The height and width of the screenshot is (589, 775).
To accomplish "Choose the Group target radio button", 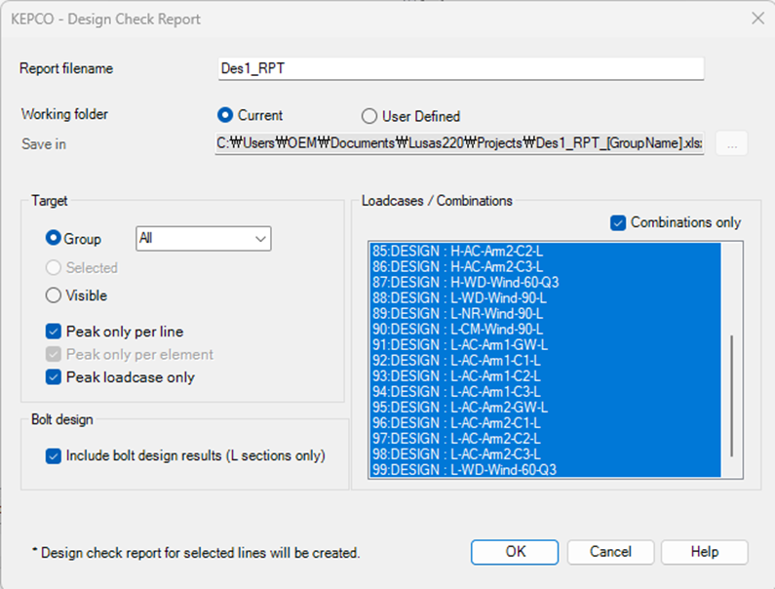I will 55,239.
